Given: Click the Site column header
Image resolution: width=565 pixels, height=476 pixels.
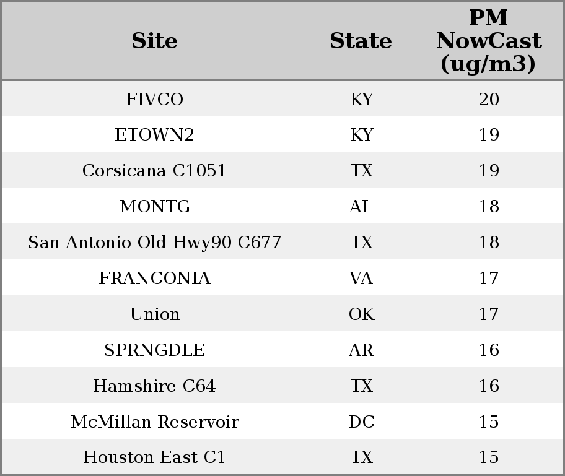Looking at the screenshot, I should coord(155,41).
